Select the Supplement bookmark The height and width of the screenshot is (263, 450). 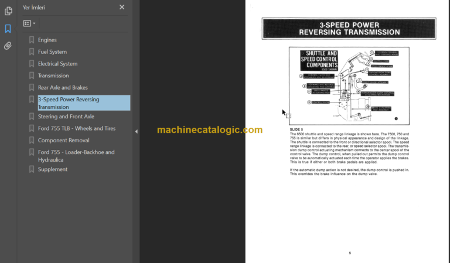pyautogui.click(x=53, y=169)
